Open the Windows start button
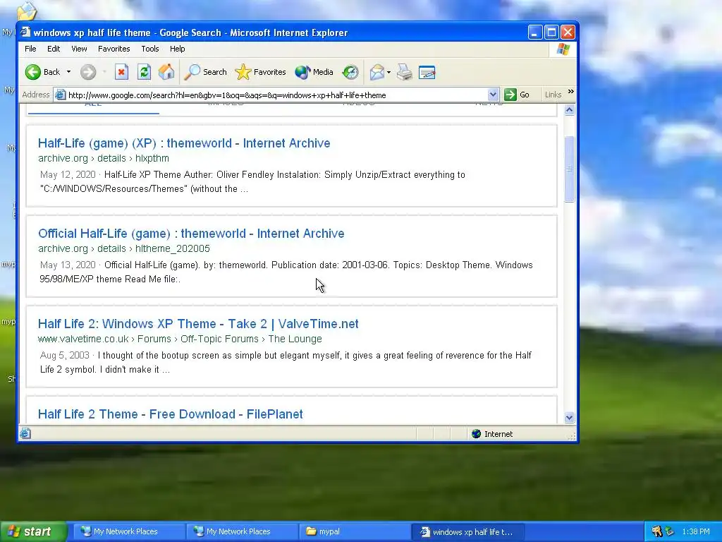 [33, 531]
